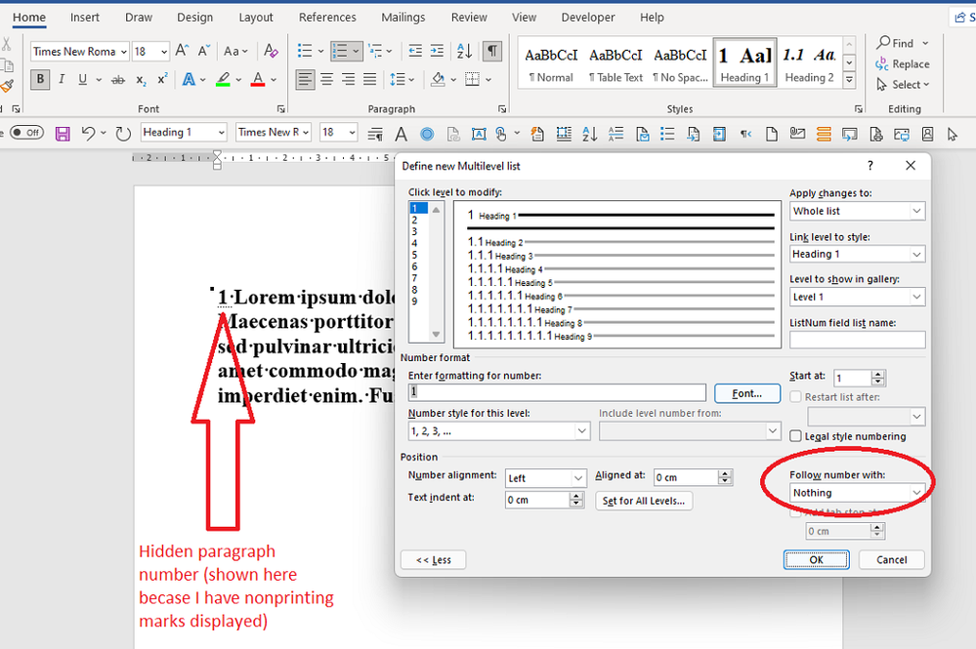Redo the last action

pos(123,133)
